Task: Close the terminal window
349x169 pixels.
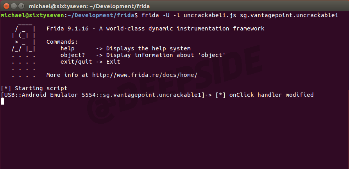Action: click(5, 6)
